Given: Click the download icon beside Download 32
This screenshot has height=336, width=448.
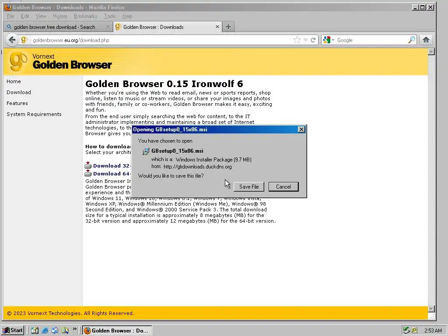Looking at the screenshot, I should pyautogui.click(x=88, y=165).
